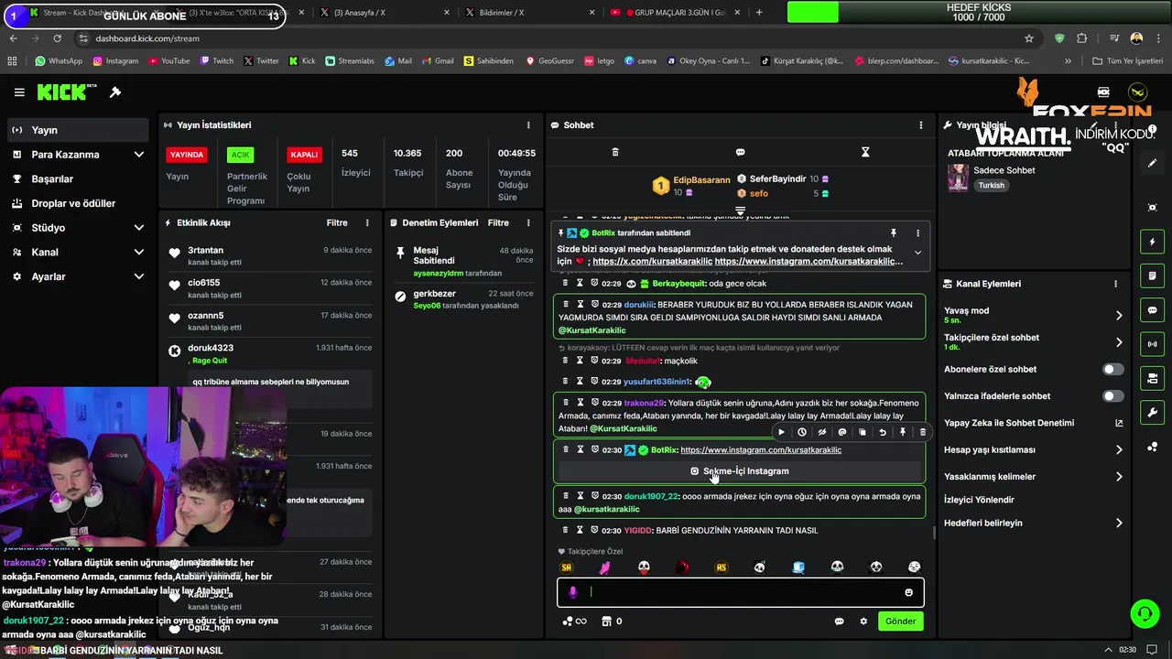The image size is (1172, 659).
Task: Open the WhatsApp bookmark
Action: pos(59,61)
